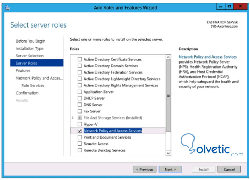Click the roles list scroll up arrow
Viewport: 250px width, 180px height.
point(168,57)
